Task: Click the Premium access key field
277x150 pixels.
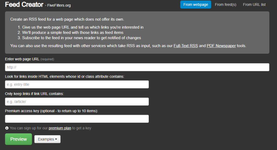Action: click(77, 119)
